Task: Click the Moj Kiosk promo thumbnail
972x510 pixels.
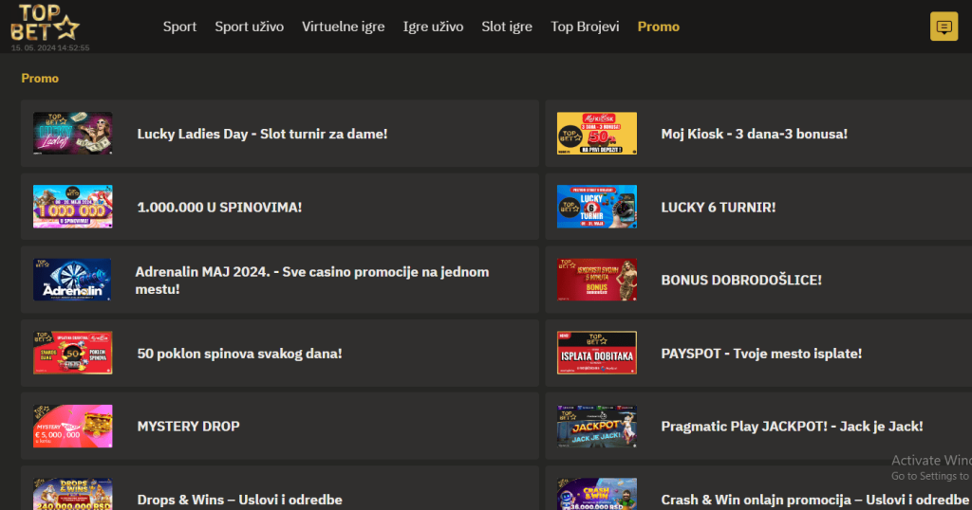Action: (597, 134)
